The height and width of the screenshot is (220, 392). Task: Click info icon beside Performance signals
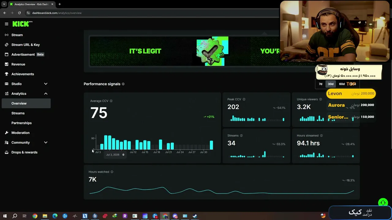click(123, 84)
